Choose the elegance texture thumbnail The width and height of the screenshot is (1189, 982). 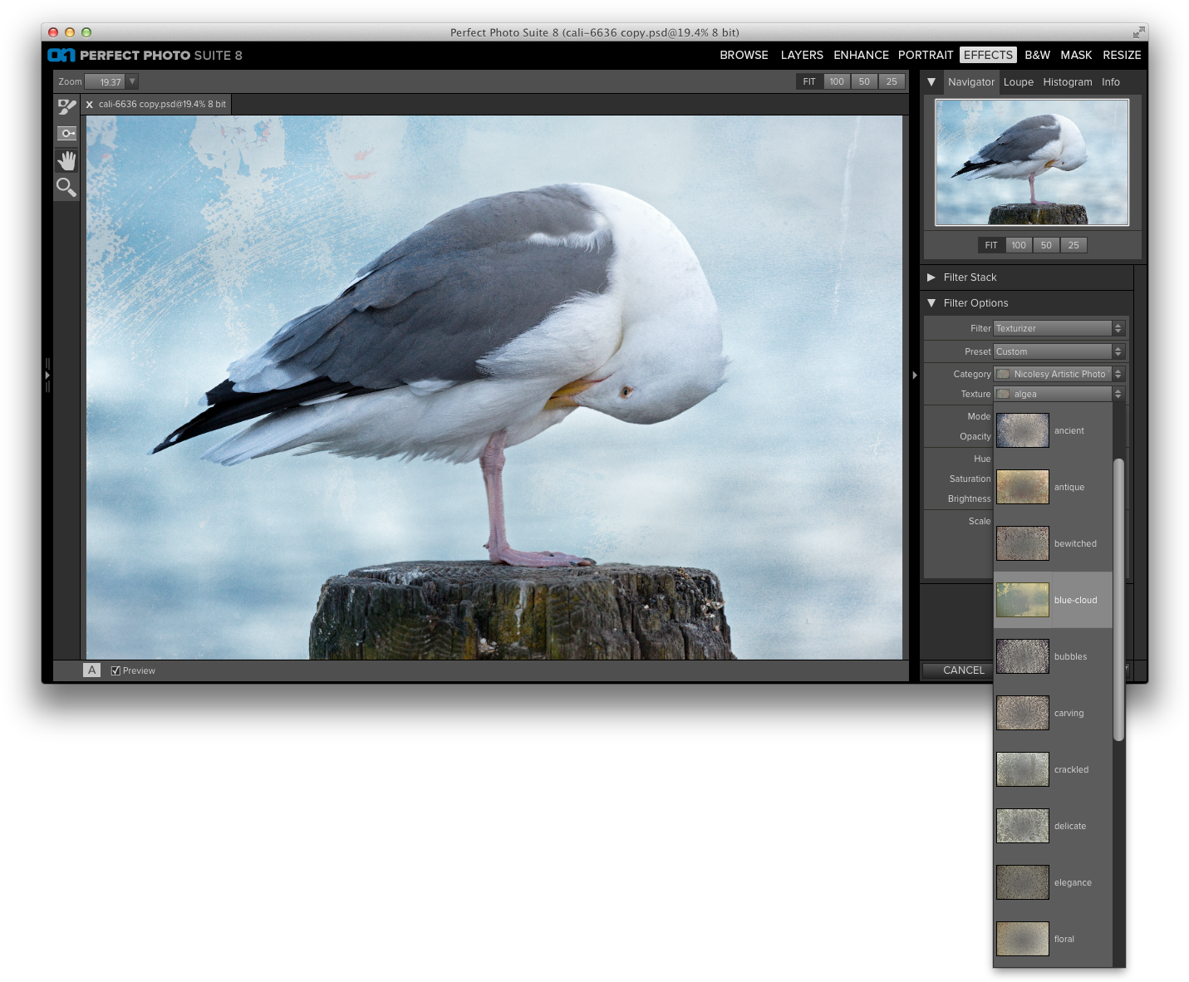click(1022, 882)
